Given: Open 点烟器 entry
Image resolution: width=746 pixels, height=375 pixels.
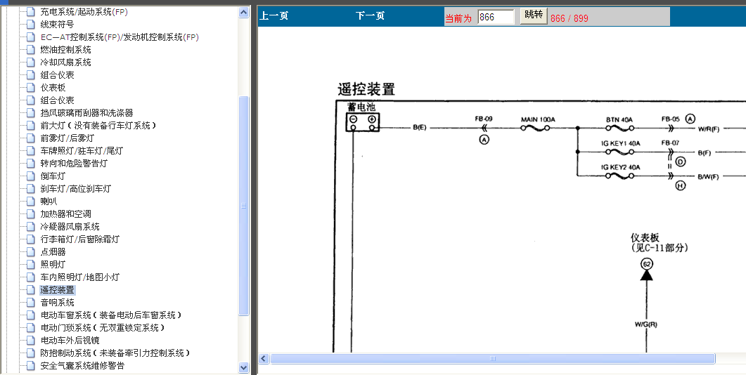Looking at the screenshot, I should pyautogui.click(x=53, y=252).
